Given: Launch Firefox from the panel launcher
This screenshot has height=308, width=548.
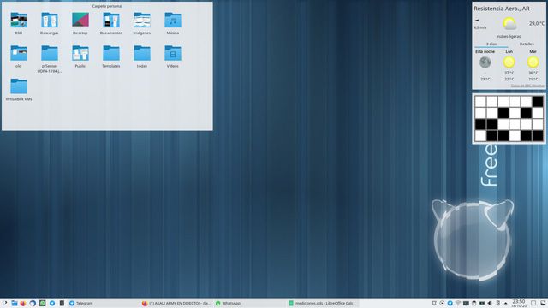Looking at the screenshot, I should coord(23,303).
